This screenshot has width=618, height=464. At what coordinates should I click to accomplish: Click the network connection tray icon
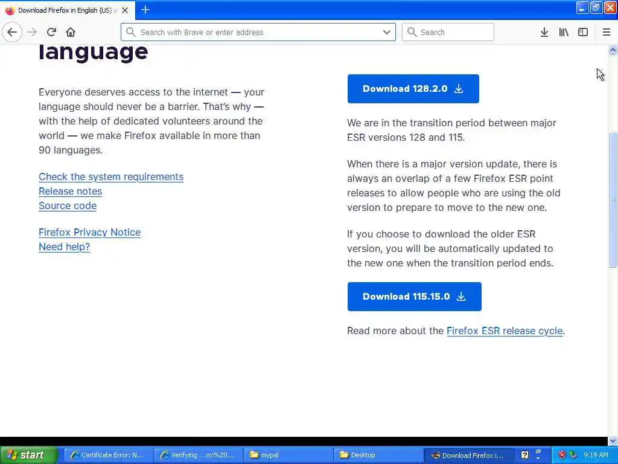[x=573, y=455]
